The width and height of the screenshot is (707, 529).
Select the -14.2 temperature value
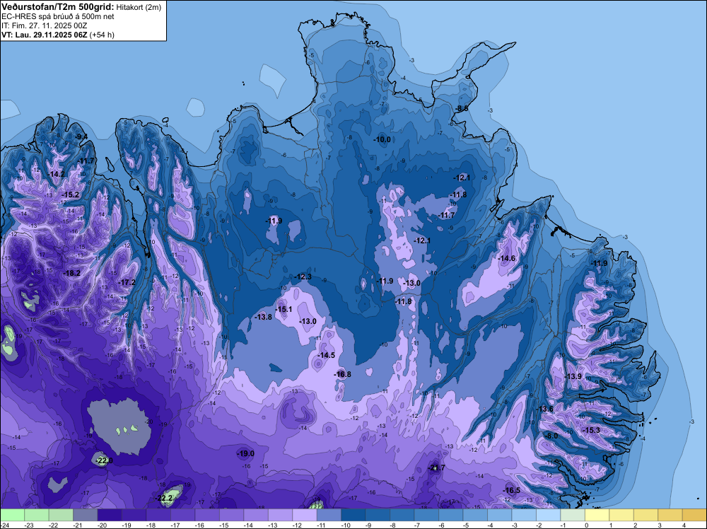57,174
